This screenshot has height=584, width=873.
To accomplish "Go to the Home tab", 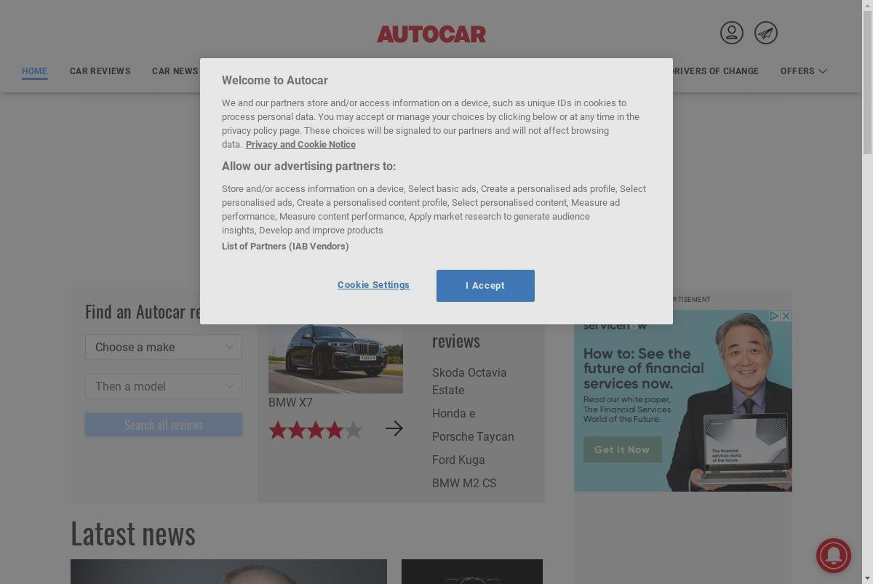I will (34, 71).
